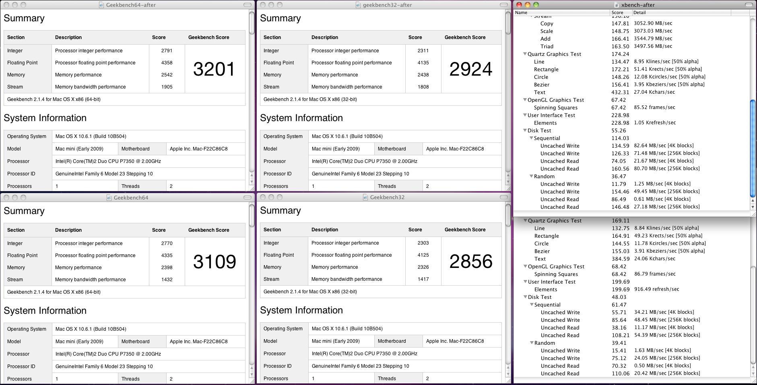This screenshot has width=757, height=385.
Task: Click the Floating Point score 4135 in geekbench32-after
Action: (423, 63)
